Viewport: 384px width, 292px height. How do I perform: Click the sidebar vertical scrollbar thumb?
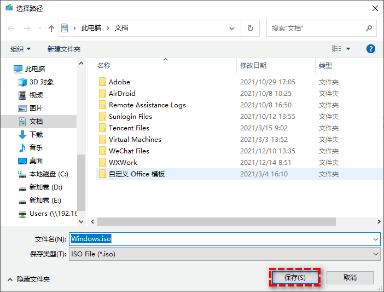(x=82, y=182)
